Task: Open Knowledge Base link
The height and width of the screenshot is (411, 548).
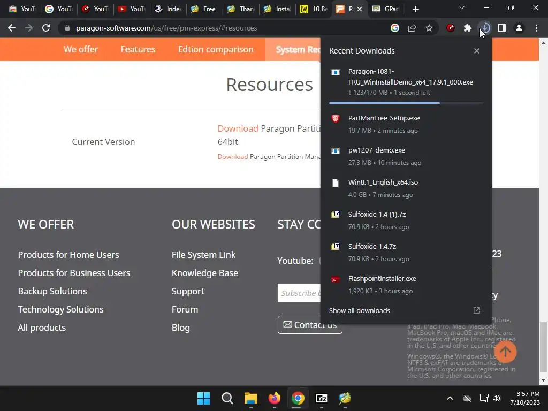Action: click(x=205, y=273)
